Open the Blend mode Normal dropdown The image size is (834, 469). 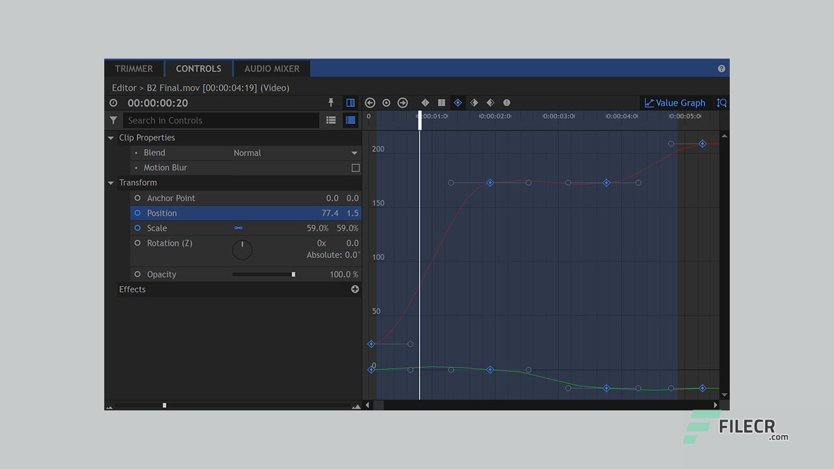click(x=296, y=153)
